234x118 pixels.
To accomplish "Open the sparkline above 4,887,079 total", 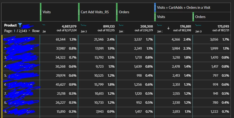I will point(44,25).
